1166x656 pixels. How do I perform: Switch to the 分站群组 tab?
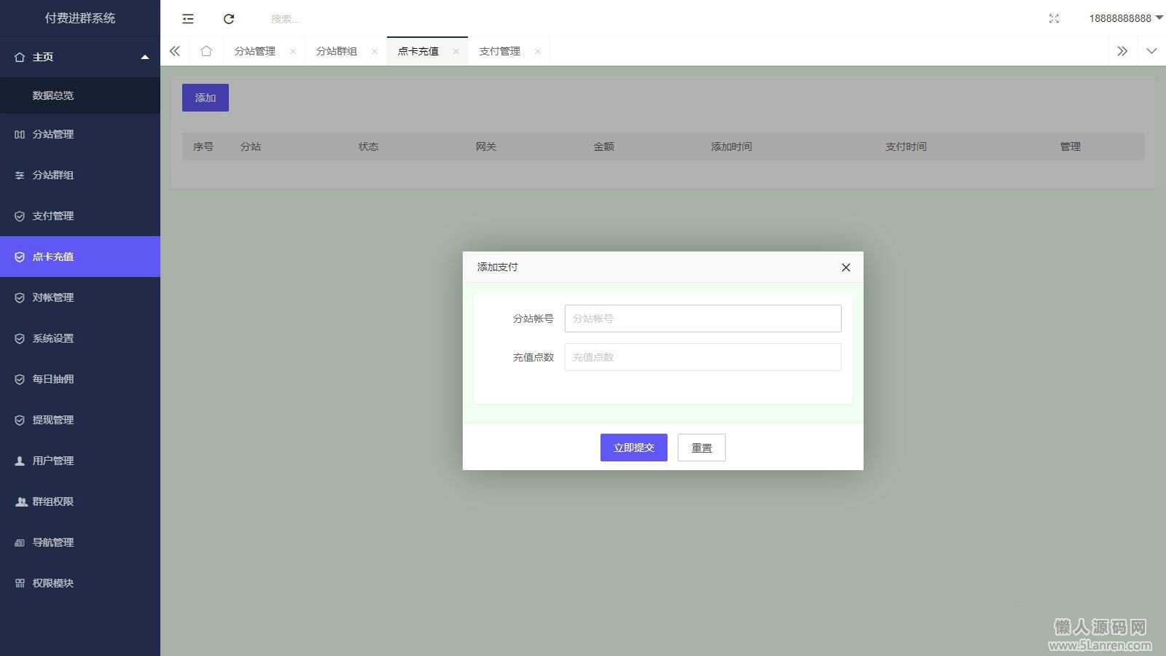[x=337, y=51]
